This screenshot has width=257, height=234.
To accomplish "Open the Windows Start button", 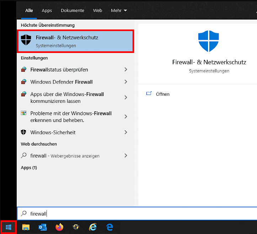I will click(9, 227).
